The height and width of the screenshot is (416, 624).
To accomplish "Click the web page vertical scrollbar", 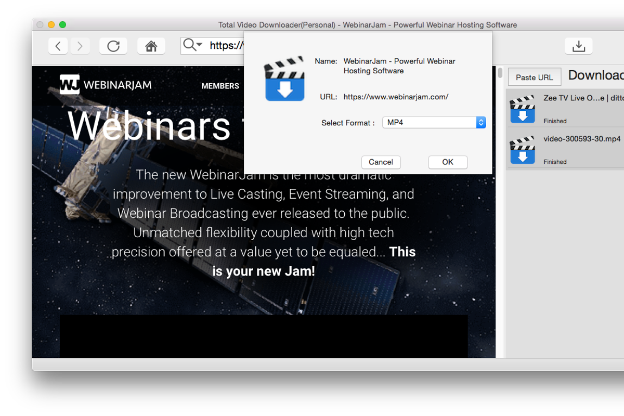I will click(500, 73).
